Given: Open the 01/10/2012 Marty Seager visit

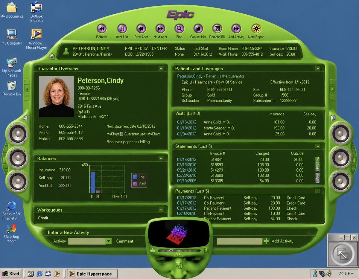Looking at the screenshot, I should tap(187, 128).
